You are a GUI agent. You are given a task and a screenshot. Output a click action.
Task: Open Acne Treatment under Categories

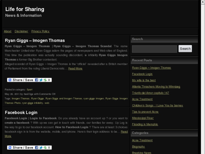coord(142,140)
